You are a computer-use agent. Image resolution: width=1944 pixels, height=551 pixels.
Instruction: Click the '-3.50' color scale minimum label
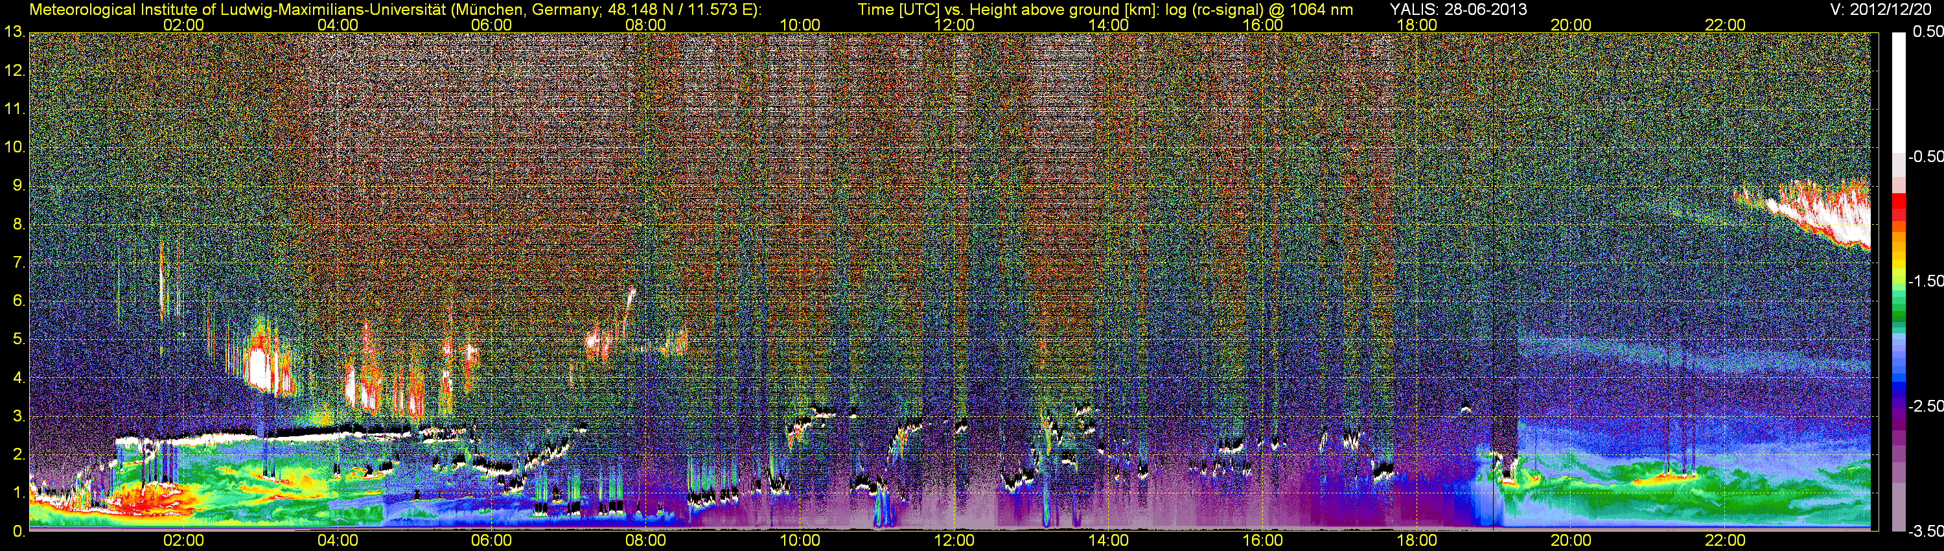point(1926,532)
